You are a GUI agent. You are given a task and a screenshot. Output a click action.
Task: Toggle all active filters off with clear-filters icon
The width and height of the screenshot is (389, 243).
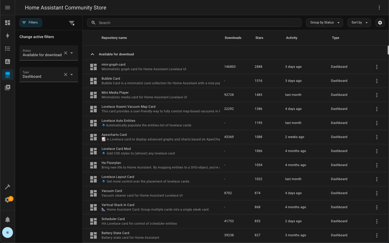click(x=72, y=23)
